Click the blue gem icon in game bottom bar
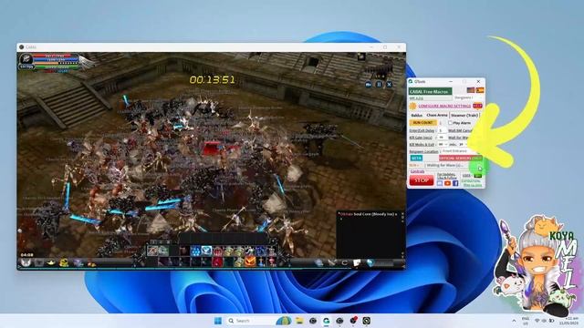The height and width of the screenshot is (328, 584). coord(370,263)
